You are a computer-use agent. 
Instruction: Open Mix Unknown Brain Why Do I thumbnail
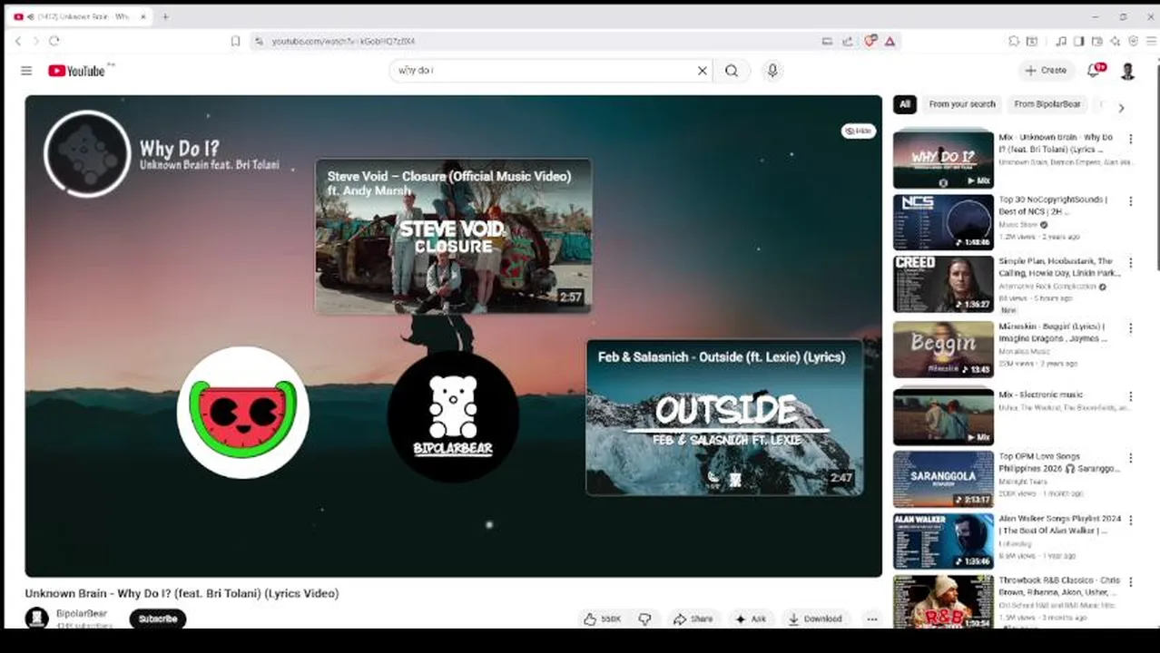click(x=943, y=159)
